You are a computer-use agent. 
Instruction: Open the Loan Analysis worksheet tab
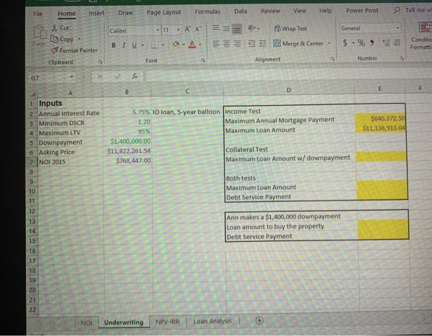point(212,321)
